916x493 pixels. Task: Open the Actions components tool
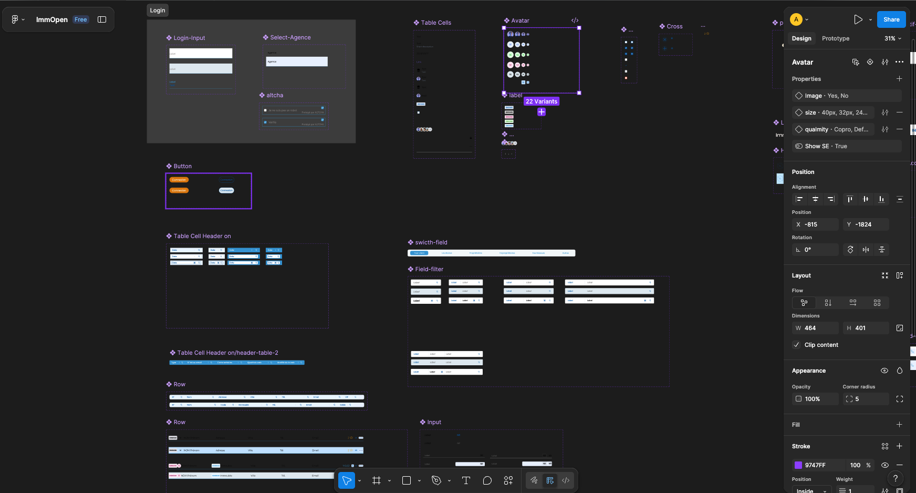(x=508, y=480)
